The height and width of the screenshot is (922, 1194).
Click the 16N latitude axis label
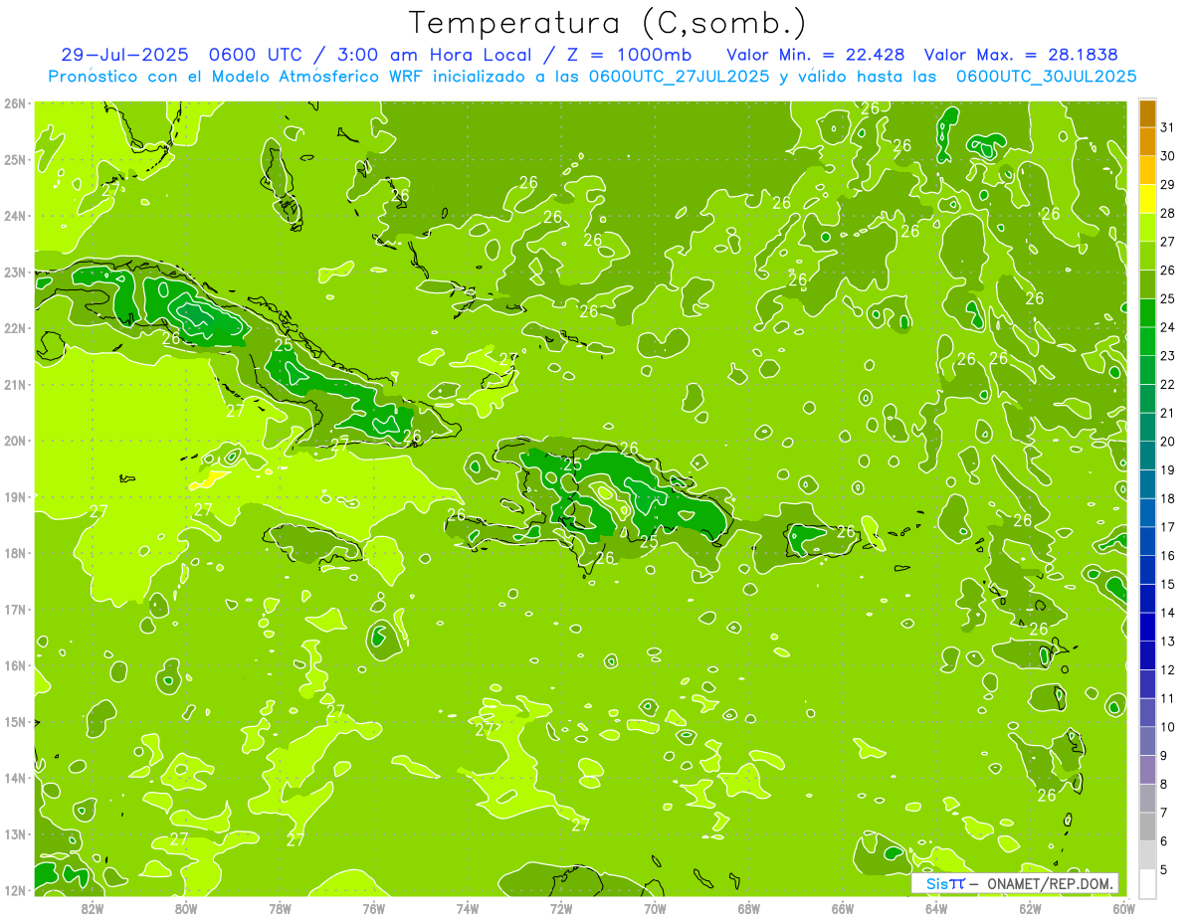click(14, 665)
